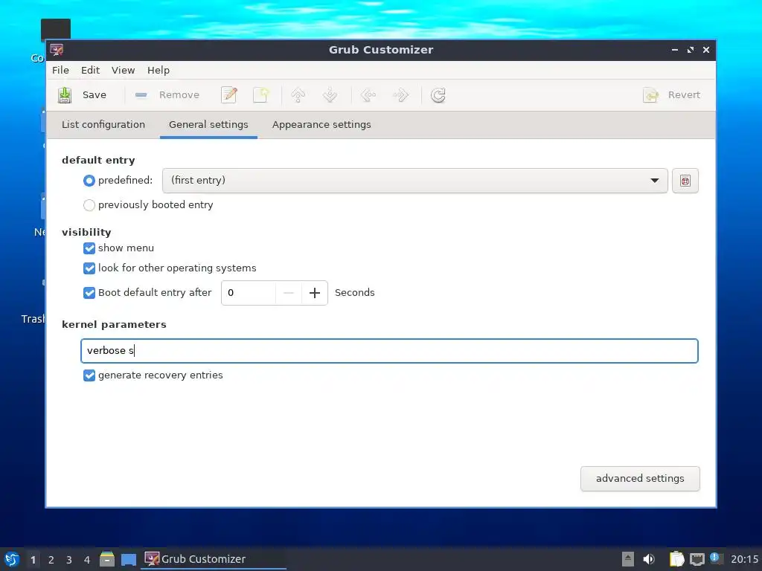This screenshot has height=571, width=762.
Task: Click the clock showing 20:15
Action: pos(744,559)
